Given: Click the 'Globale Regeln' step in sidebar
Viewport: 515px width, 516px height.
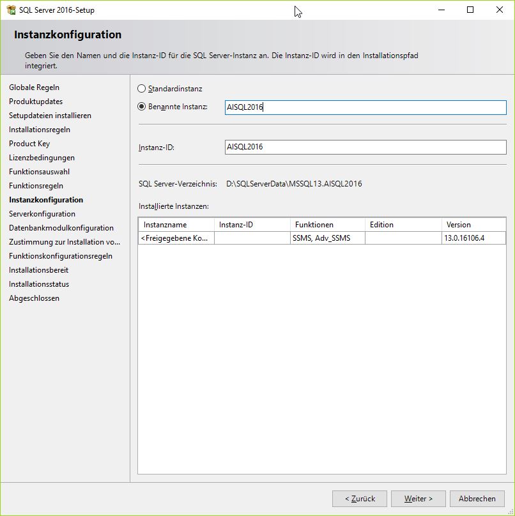Looking at the screenshot, I should (35, 87).
